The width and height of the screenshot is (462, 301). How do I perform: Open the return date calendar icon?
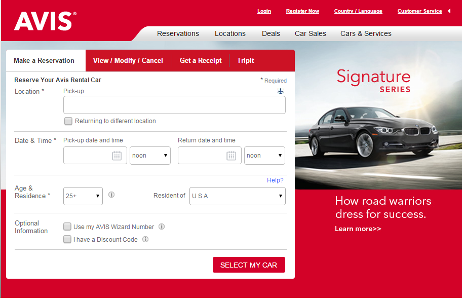[x=231, y=156]
